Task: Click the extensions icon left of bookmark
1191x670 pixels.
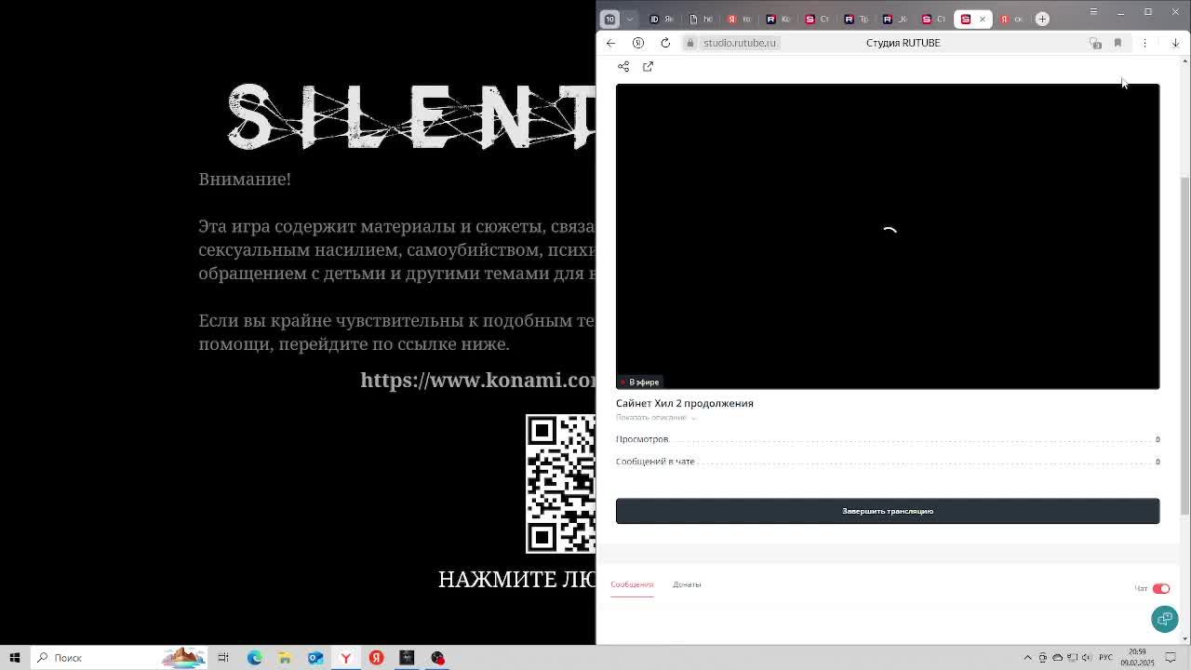Action: coord(1095,43)
